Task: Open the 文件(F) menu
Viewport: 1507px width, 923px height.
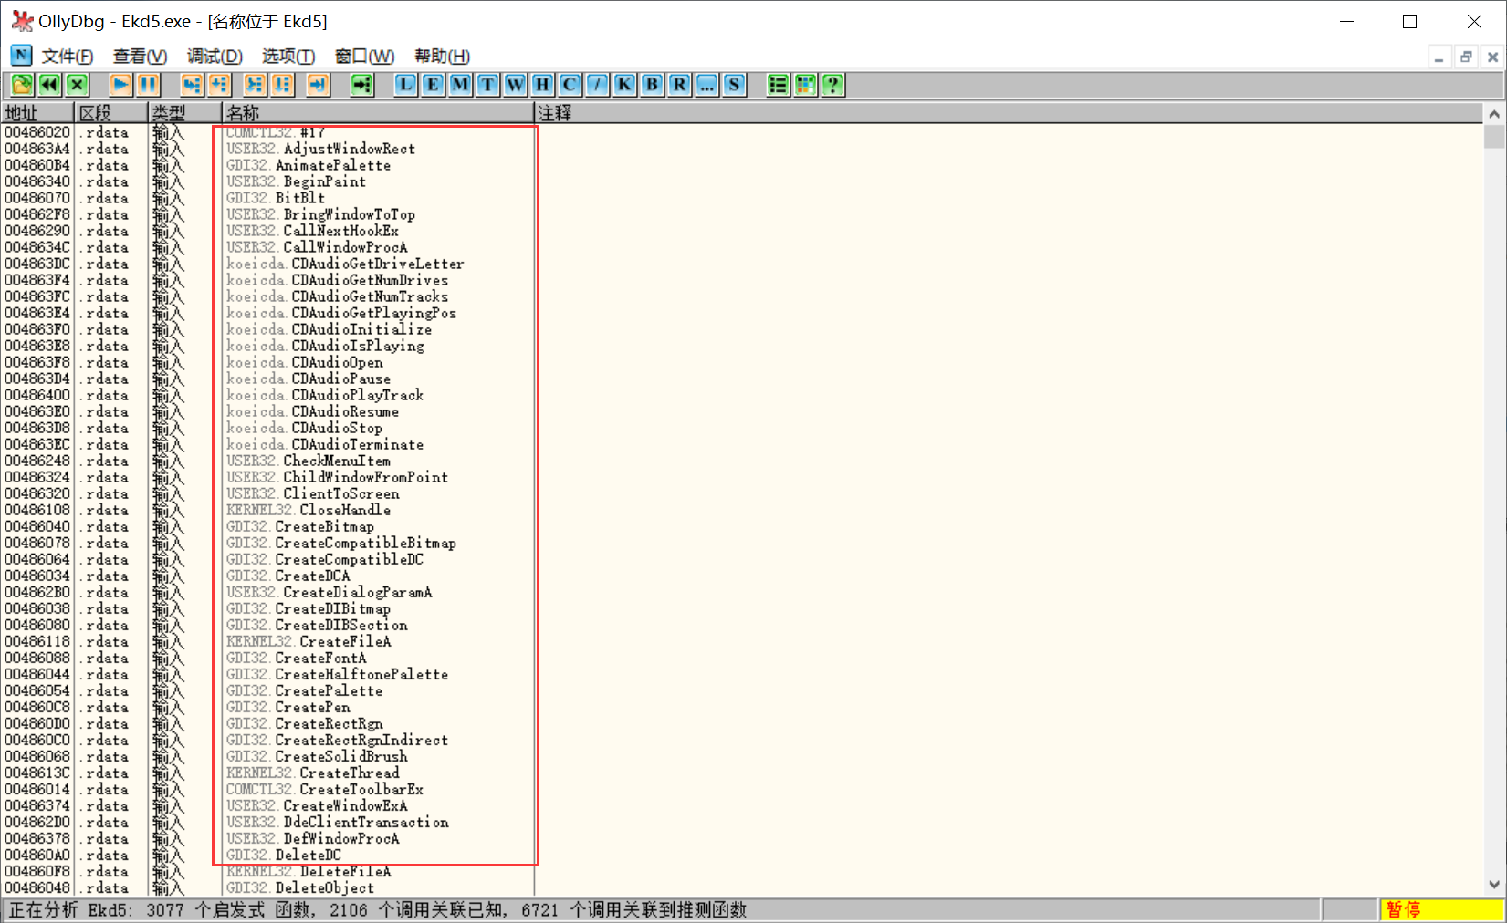Action: coord(68,57)
